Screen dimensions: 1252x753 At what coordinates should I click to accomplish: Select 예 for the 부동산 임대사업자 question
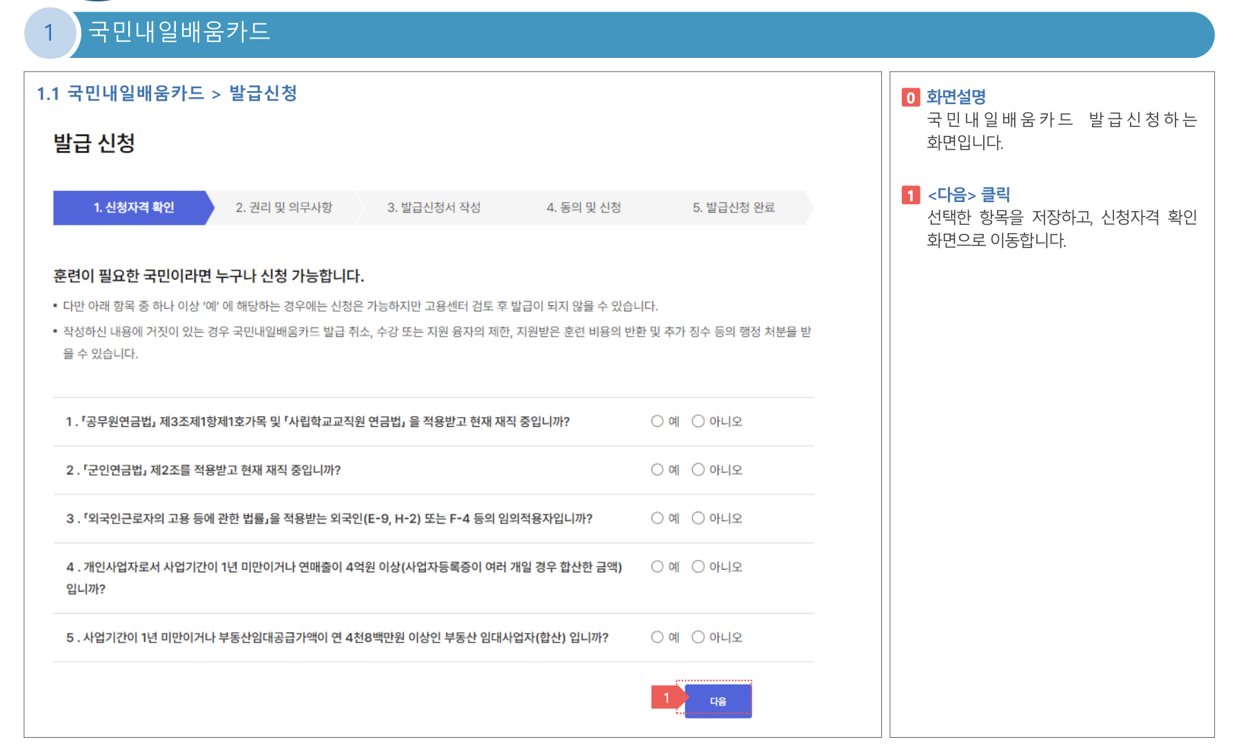[658, 637]
